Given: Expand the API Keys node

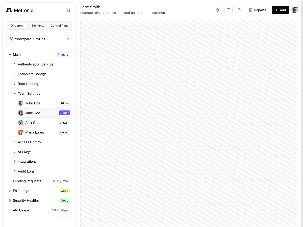Looking at the screenshot, I should [x=15, y=152].
